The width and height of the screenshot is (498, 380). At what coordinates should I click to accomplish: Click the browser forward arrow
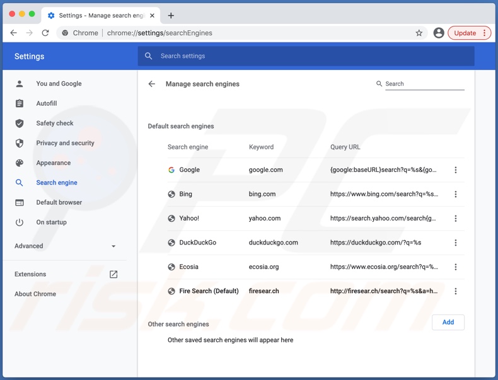(29, 33)
